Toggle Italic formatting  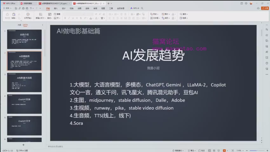(x=69, y=18)
